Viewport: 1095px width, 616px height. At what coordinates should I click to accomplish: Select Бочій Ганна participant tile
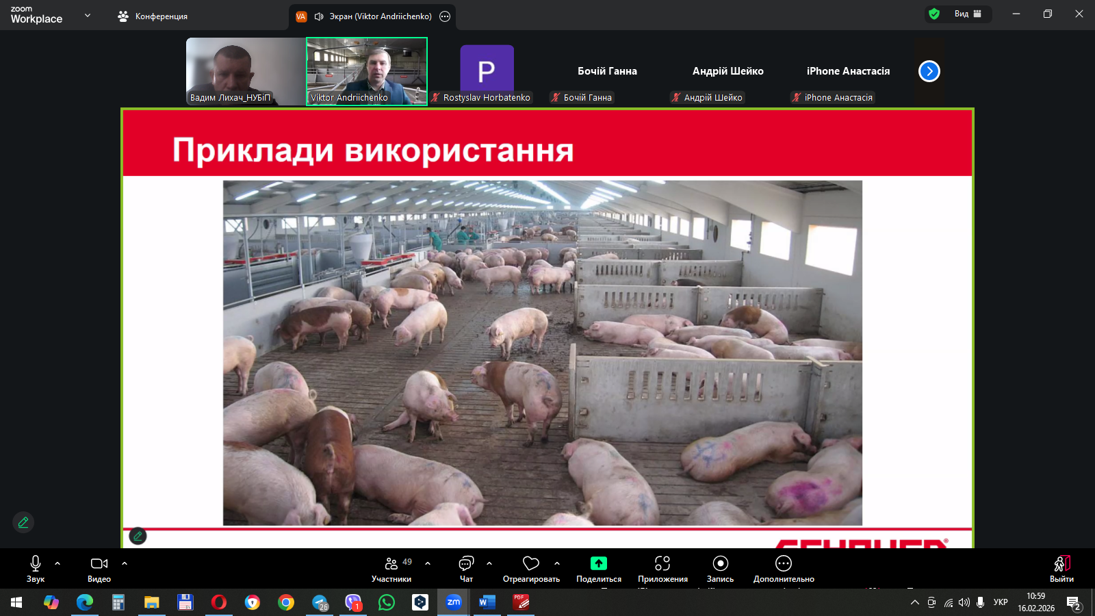(x=608, y=71)
